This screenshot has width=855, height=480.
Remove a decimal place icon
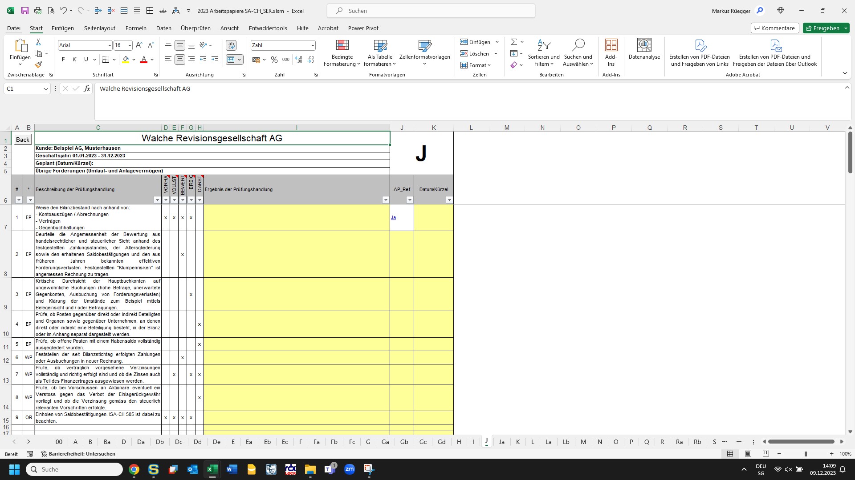pos(310,60)
